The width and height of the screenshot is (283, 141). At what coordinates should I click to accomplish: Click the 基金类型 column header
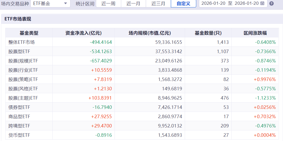click(29, 33)
